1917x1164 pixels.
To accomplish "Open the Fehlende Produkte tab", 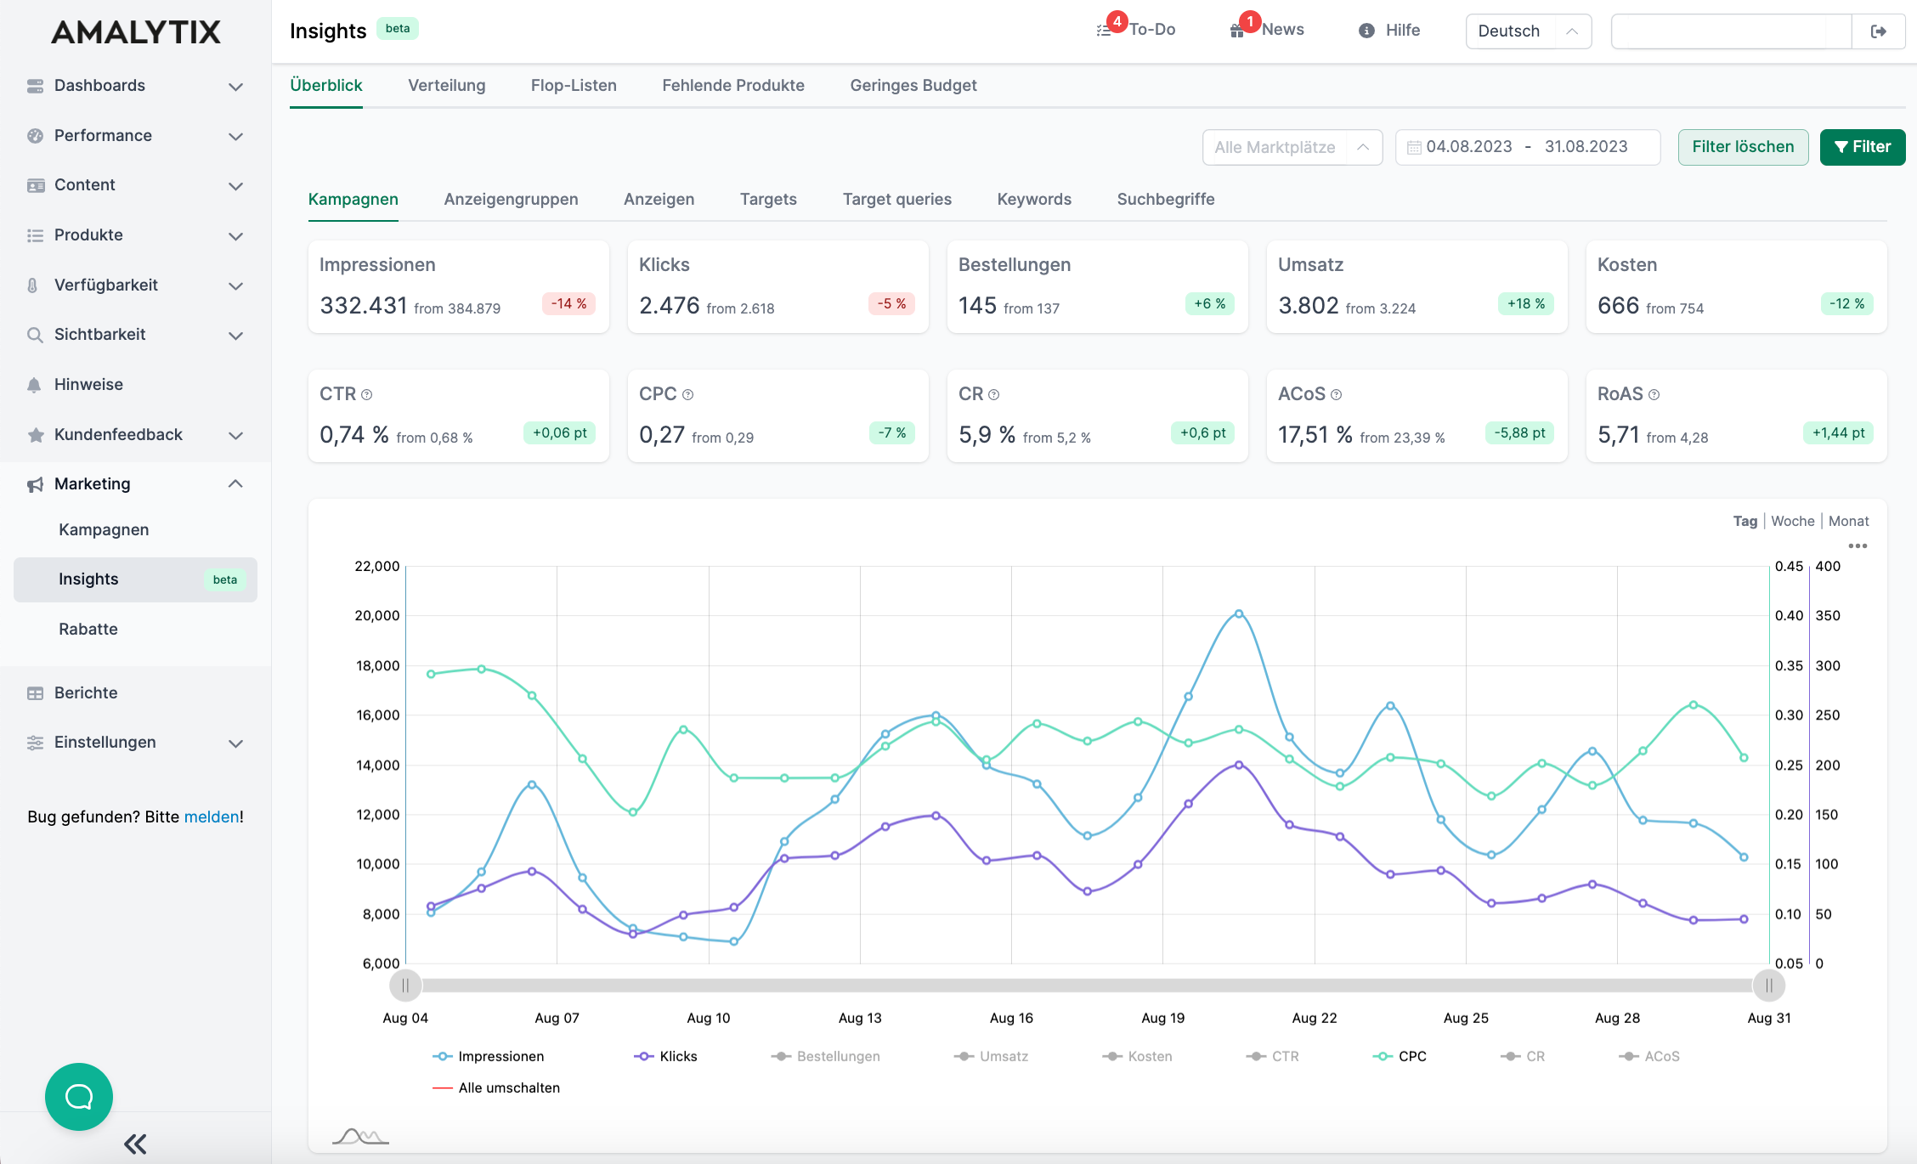I will point(732,86).
